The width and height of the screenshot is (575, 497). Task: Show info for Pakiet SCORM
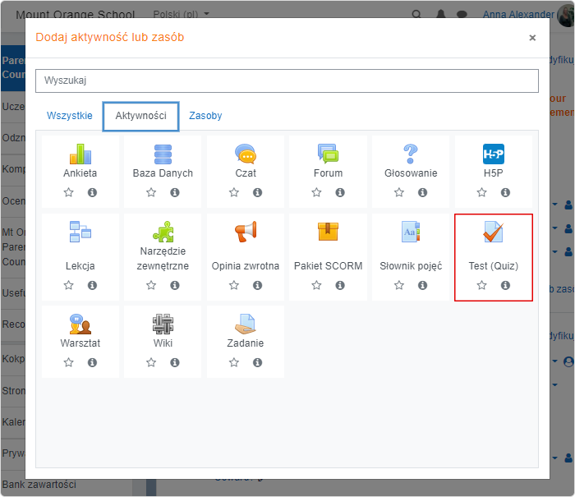[340, 285]
